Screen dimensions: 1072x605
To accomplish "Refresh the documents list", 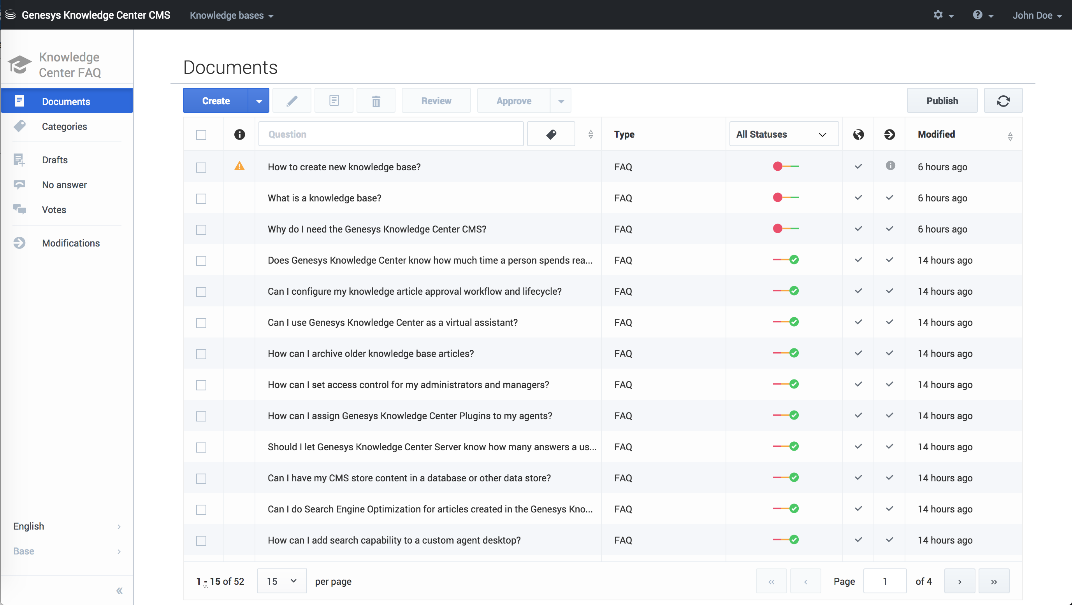I will (1002, 101).
